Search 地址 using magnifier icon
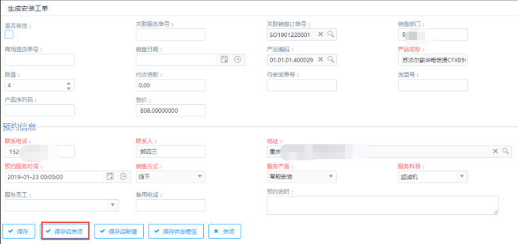 click(x=505, y=151)
